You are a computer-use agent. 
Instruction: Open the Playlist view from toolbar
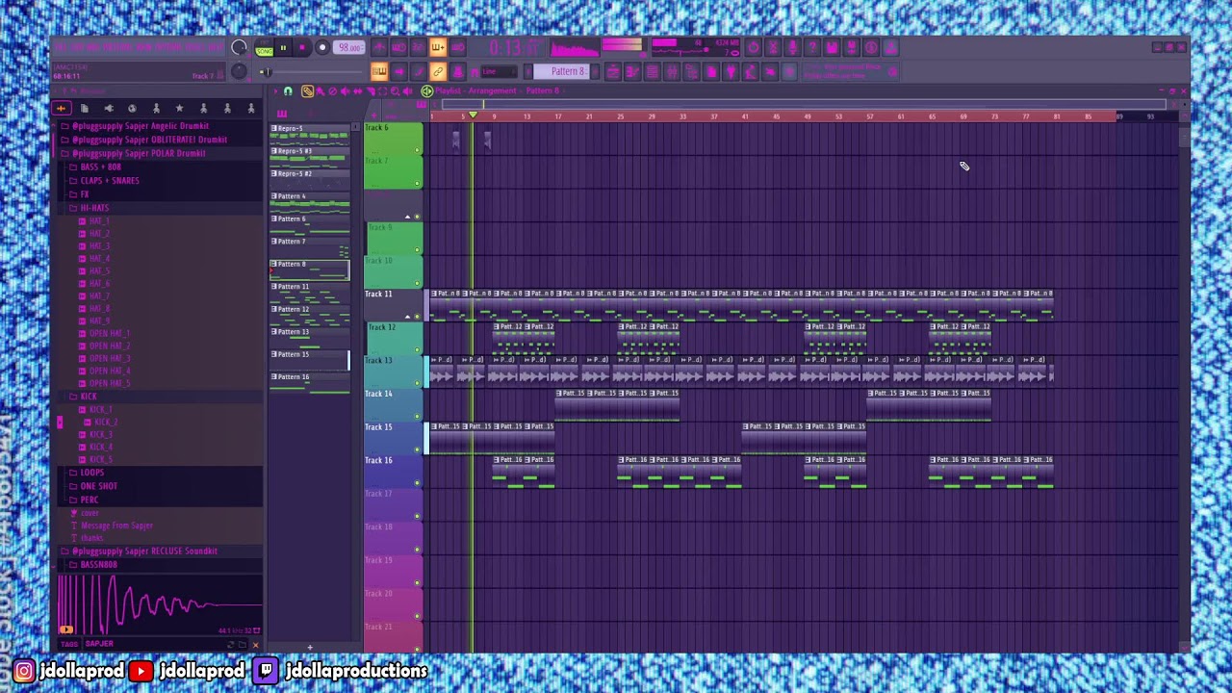(613, 72)
